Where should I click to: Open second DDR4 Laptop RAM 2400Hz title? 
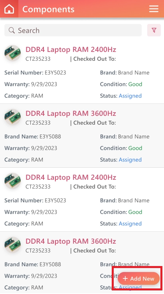coord(71,177)
